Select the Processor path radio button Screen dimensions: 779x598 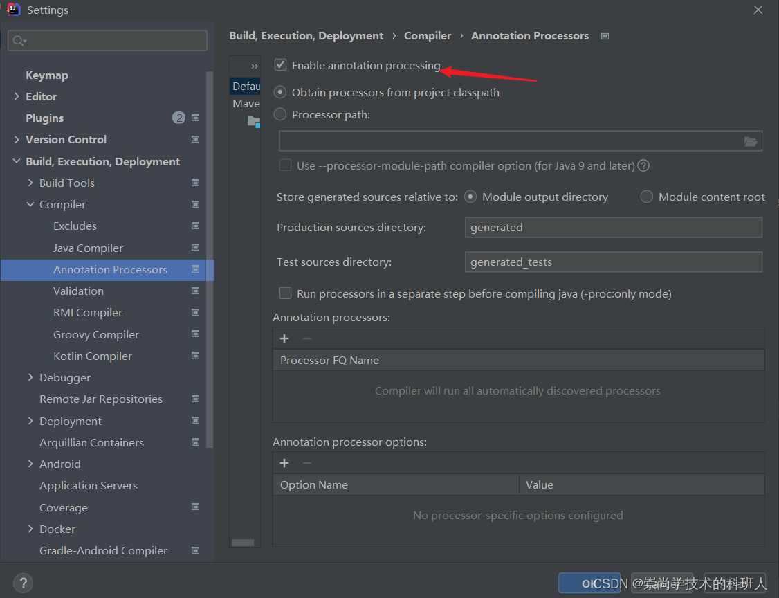coord(280,114)
